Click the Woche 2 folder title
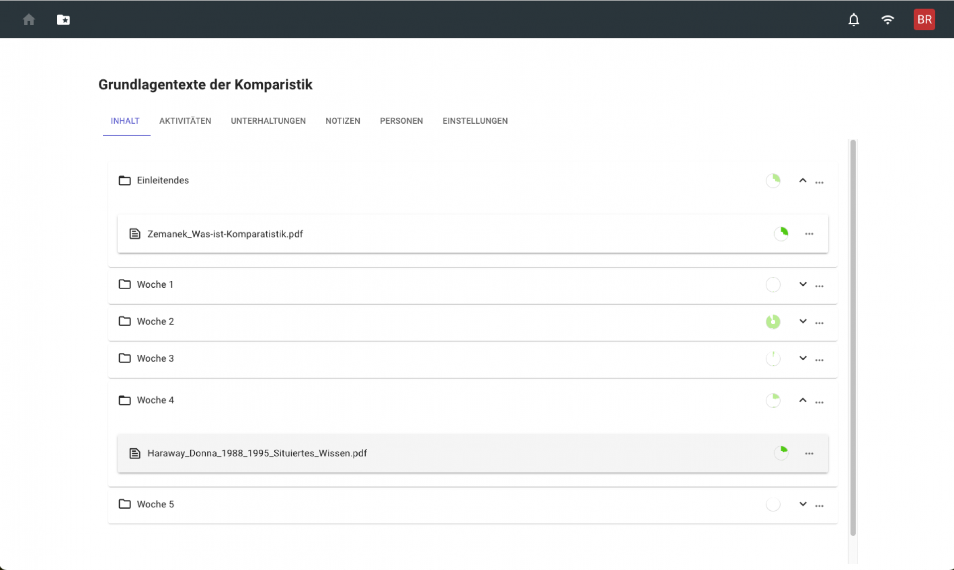The height and width of the screenshot is (570, 954). click(156, 322)
